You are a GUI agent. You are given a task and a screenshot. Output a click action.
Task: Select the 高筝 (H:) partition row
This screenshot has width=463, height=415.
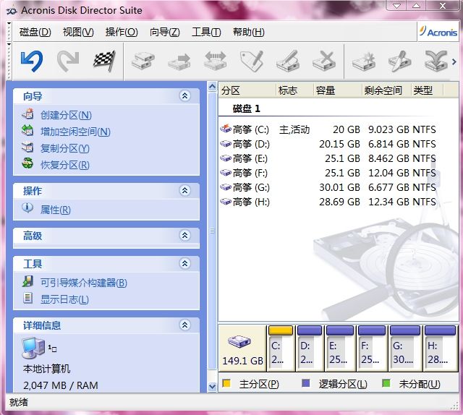click(x=328, y=202)
